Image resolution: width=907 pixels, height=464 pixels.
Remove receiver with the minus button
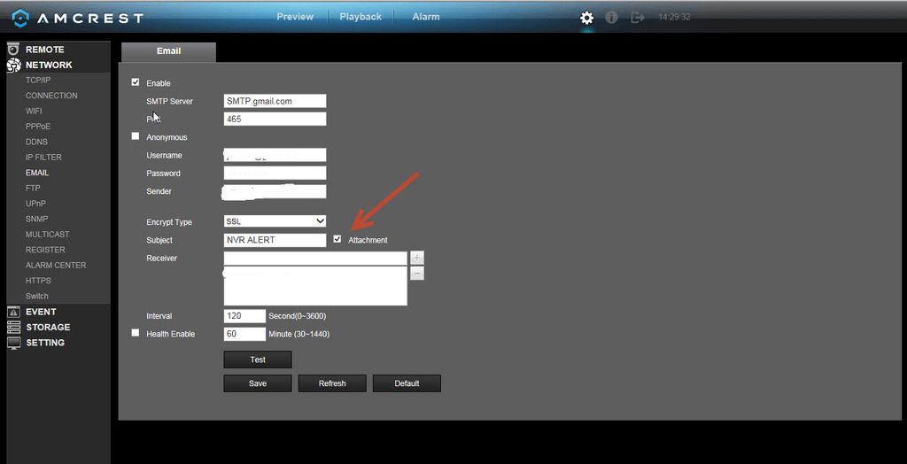tap(416, 273)
